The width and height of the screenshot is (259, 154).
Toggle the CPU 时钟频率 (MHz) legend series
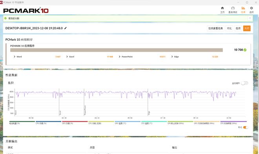(233, 122)
